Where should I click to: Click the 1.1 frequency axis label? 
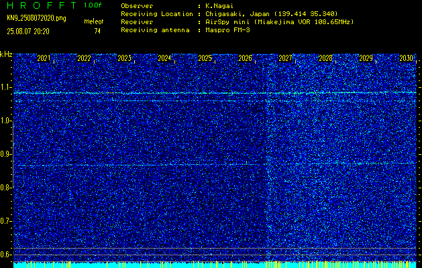5,87
